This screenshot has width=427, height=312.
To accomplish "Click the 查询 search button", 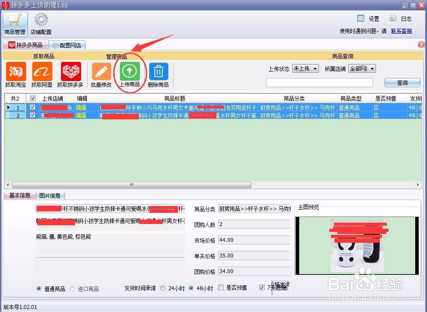I will [x=403, y=83].
